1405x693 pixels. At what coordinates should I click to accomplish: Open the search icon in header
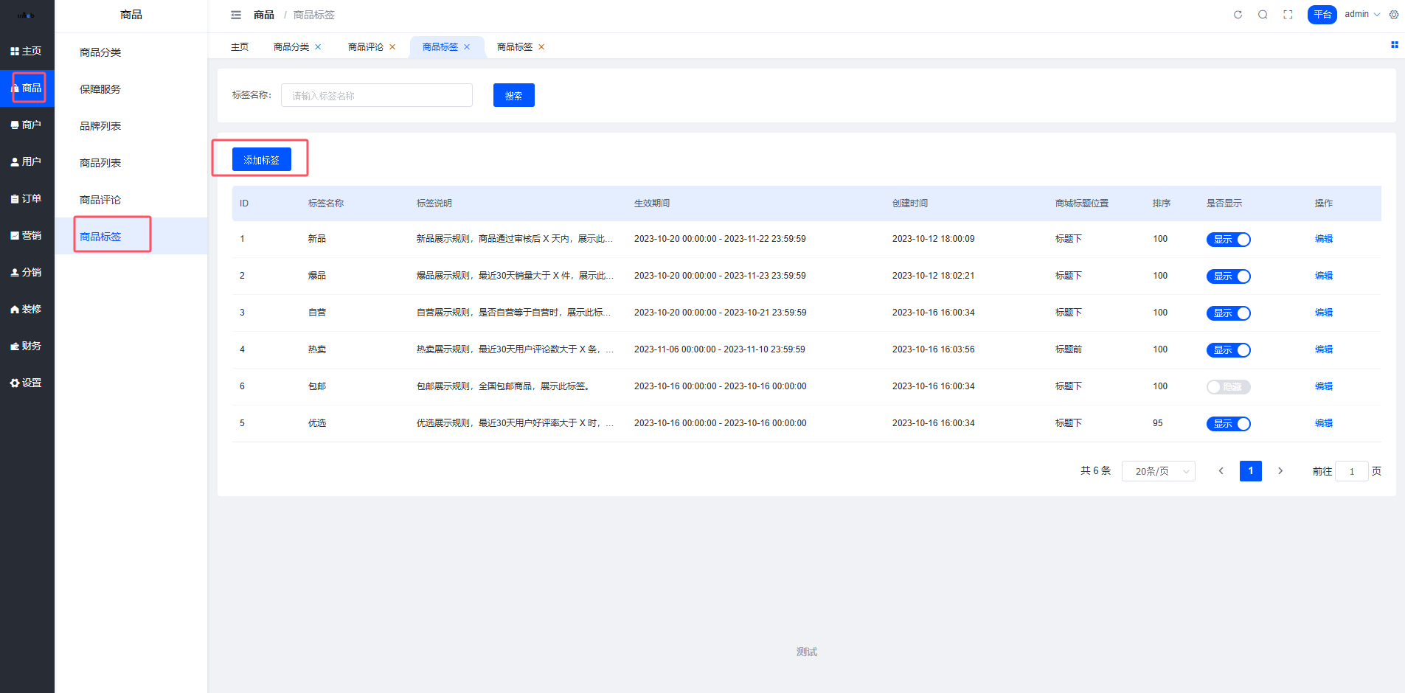click(x=1263, y=15)
